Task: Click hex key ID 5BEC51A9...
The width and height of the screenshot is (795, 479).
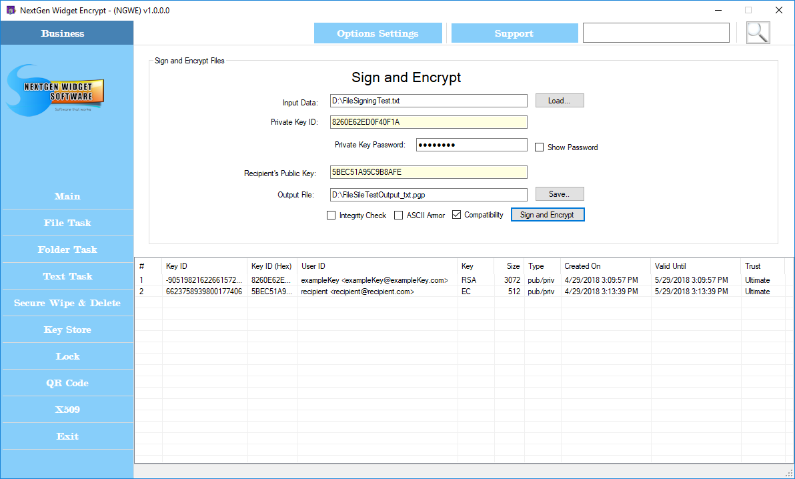Action: click(271, 292)
